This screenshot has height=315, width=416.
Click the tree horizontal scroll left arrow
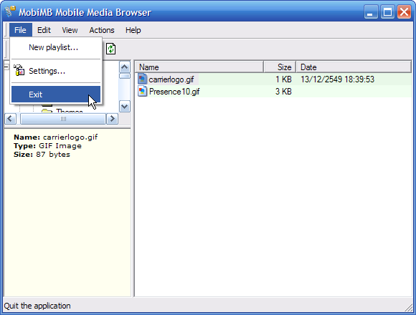(x=10, y=119)
